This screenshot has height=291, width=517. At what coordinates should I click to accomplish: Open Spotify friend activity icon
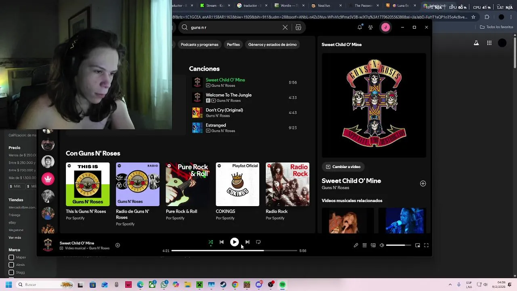pos(370,27)
